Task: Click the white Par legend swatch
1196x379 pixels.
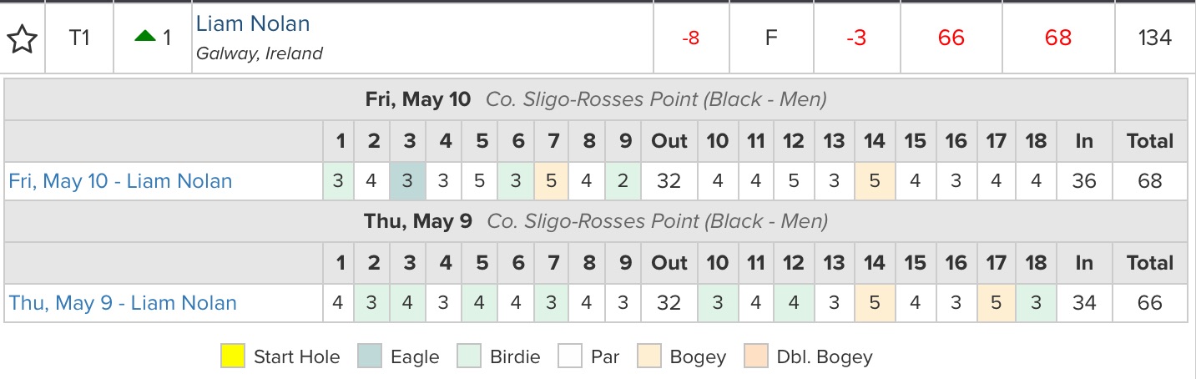Action: (x=570, y=356)
